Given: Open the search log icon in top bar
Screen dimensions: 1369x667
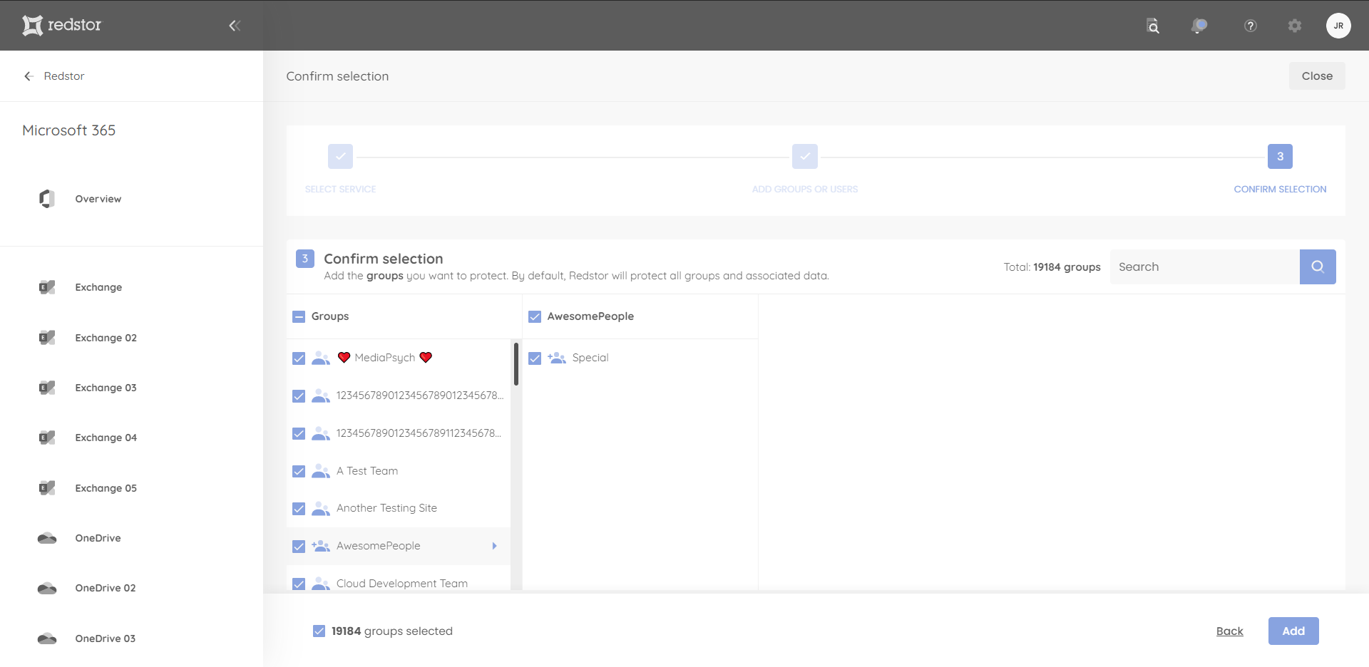Looking at the screenshot, I should click(x=1152, y=26).
